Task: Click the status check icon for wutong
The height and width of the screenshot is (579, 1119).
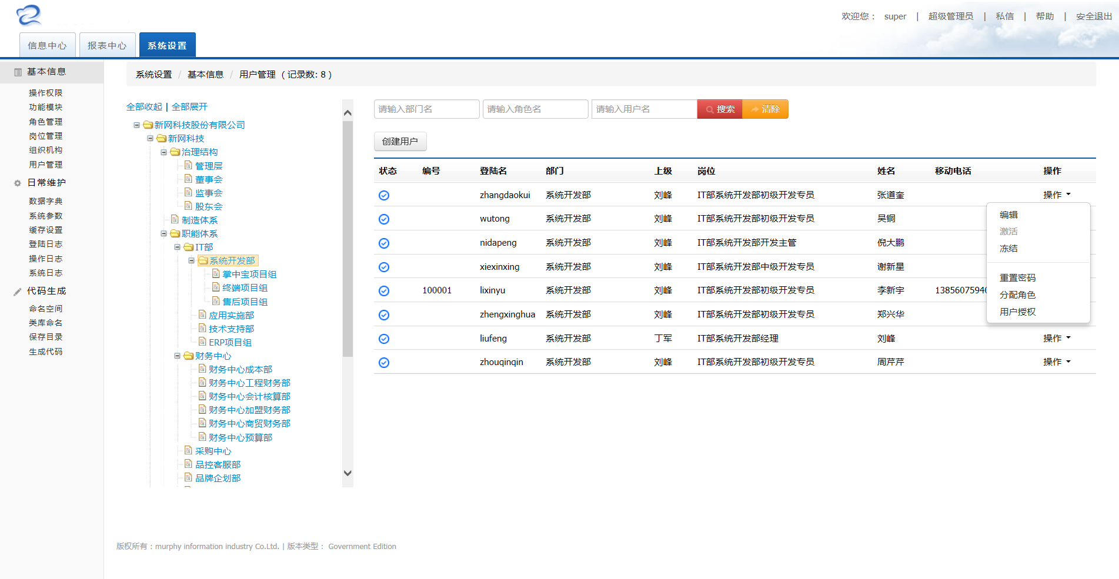Action: pyautogui.click(x=384, y=219)
